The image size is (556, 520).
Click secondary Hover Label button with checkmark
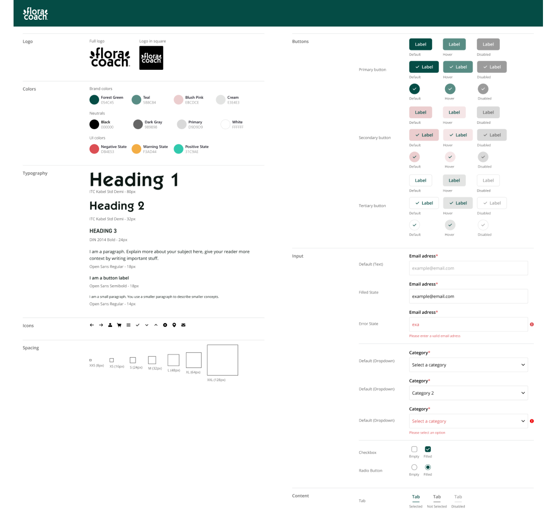pos(458,135)
